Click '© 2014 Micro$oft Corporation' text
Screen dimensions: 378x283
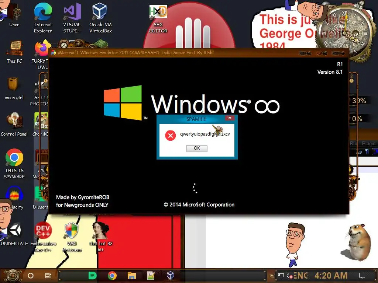[199, 205]
